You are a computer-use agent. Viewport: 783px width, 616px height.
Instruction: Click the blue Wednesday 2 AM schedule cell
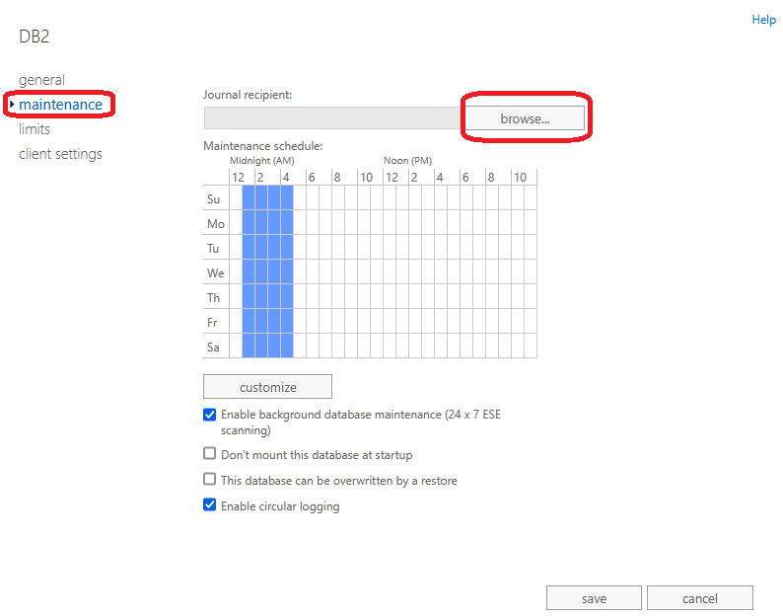pos(261,273)
